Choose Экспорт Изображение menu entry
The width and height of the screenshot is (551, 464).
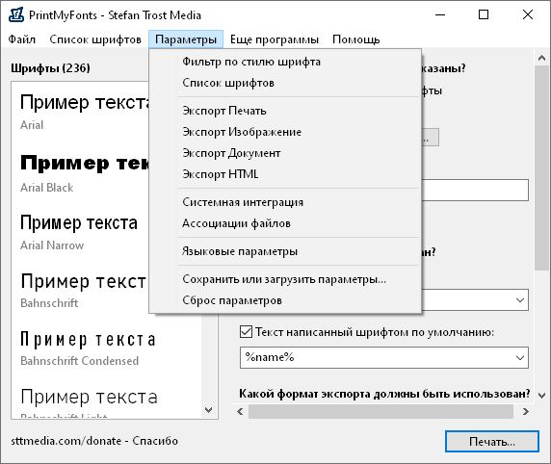tap(285, 132)
